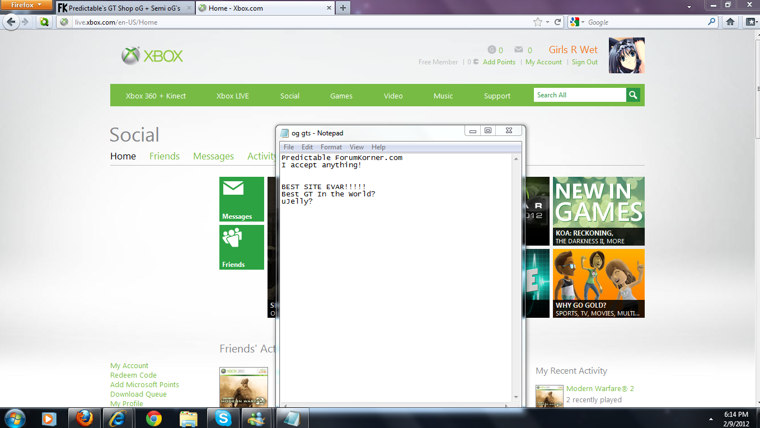Click the green Xbox search button
The image size is (760, 428).
click(633, 95)
